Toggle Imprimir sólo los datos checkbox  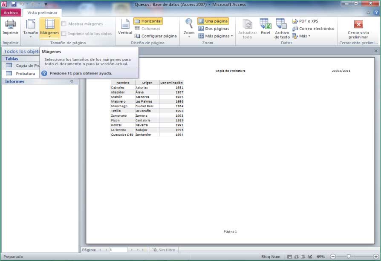(x=64, y=34)
